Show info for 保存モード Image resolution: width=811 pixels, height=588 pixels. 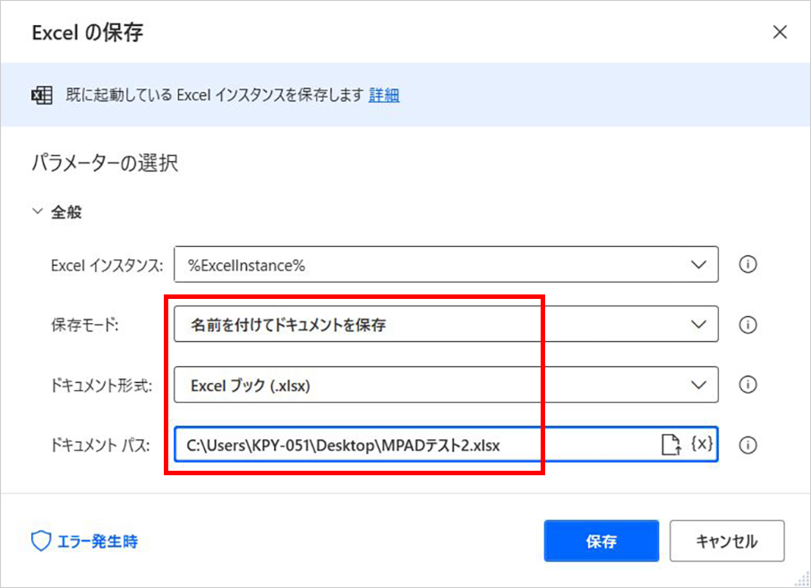coord(747,325)
